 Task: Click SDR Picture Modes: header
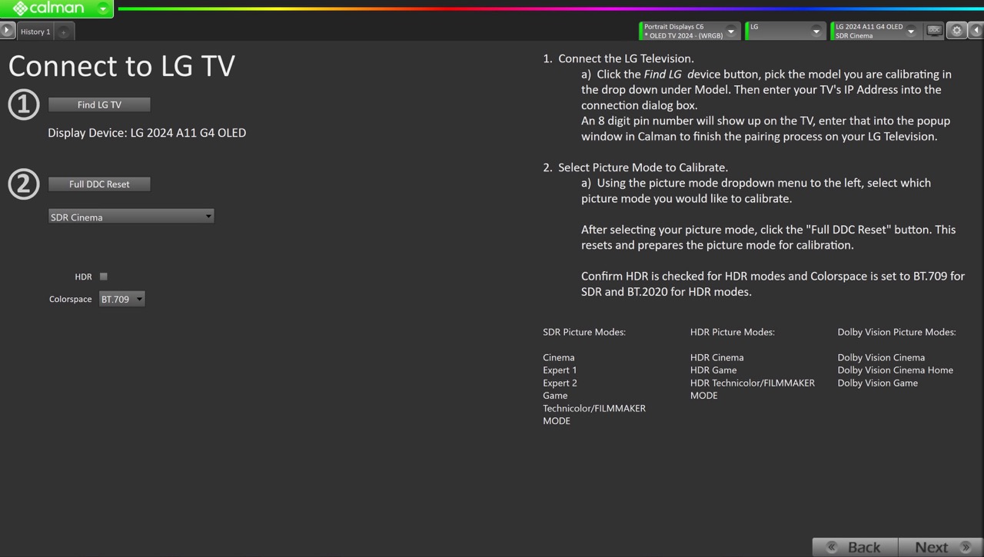point(584,332)
